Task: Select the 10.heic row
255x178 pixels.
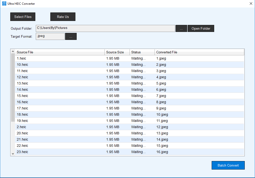Action: 130,65
